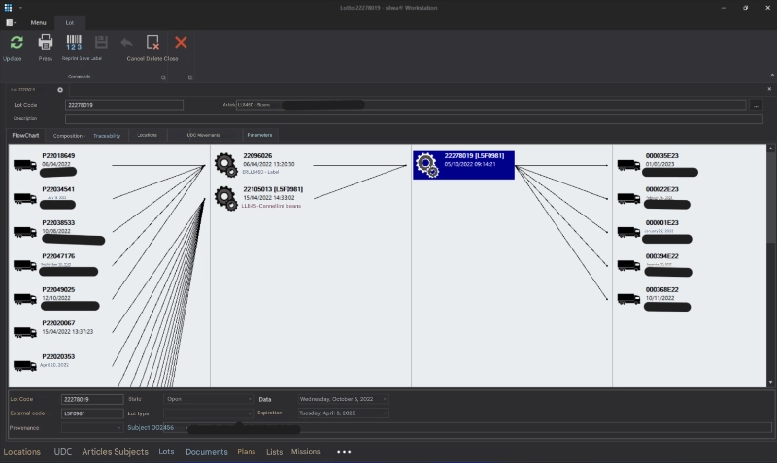Open the Parameters tab
777x463 pixels.
pyautogui.click(x=259, y=135)
